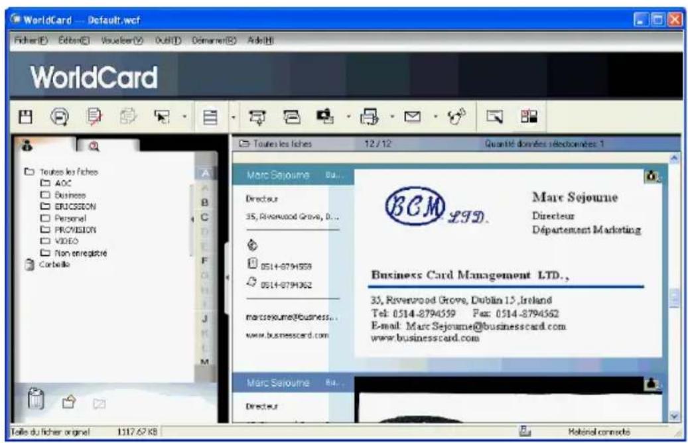Screen dimensions: 688x443
Task: Click the www.businesscard.com website field
Action: tap(287, 336)
